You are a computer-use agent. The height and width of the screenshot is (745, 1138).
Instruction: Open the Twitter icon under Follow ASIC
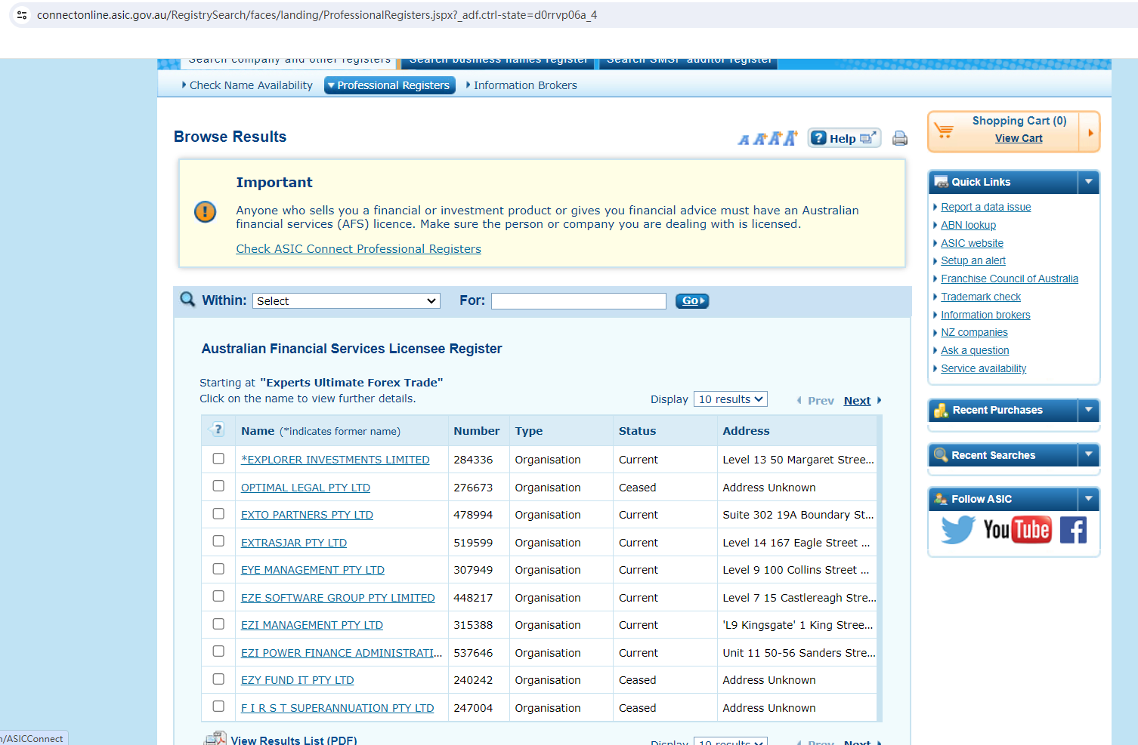click(x=957, y=530)
